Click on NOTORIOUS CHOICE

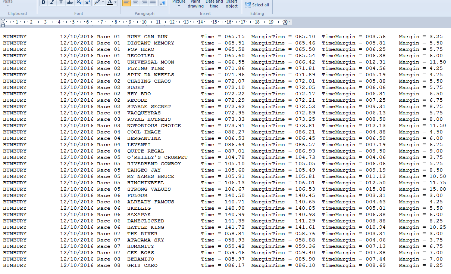154,126
